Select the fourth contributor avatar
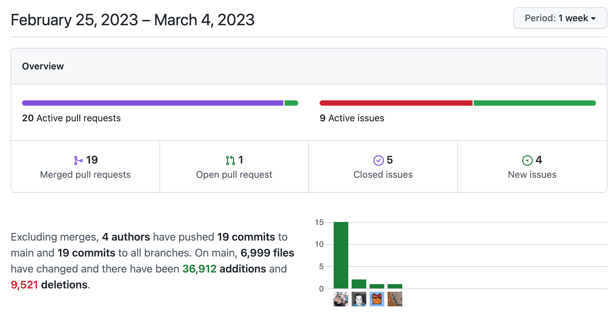 pos(395,299)
